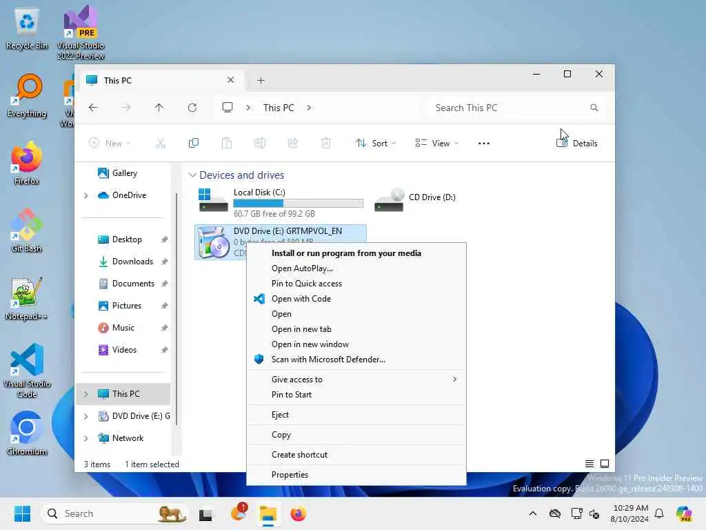Open Pictures in navigation pane
Screen dimensions: 706x530
click(x=127, y=306)
